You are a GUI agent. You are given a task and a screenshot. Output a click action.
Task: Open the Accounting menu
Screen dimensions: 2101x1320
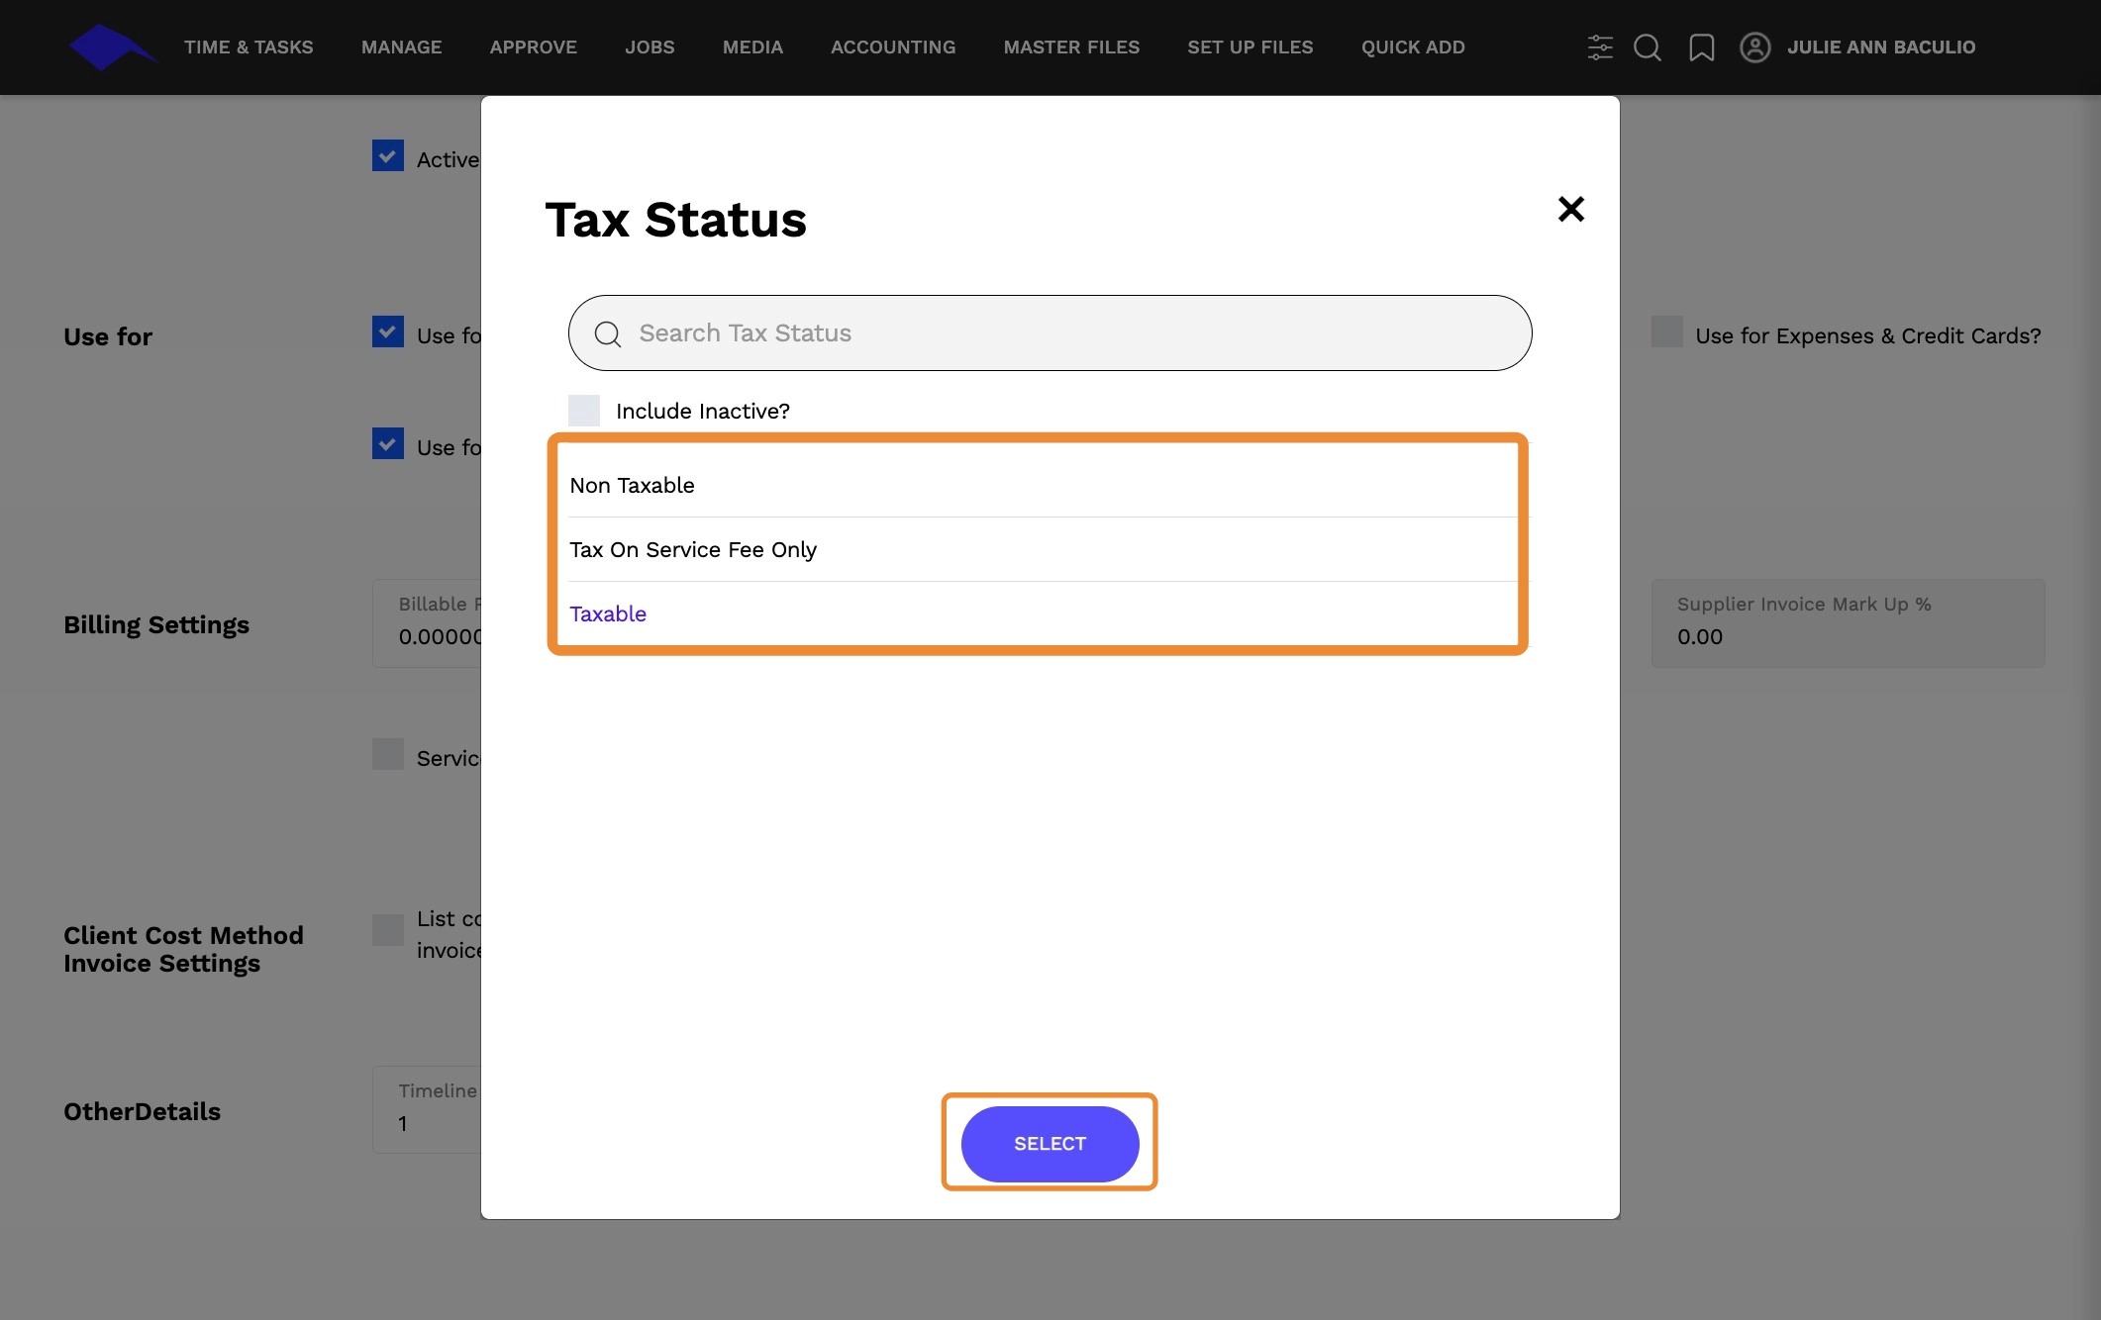pos(893,47)
